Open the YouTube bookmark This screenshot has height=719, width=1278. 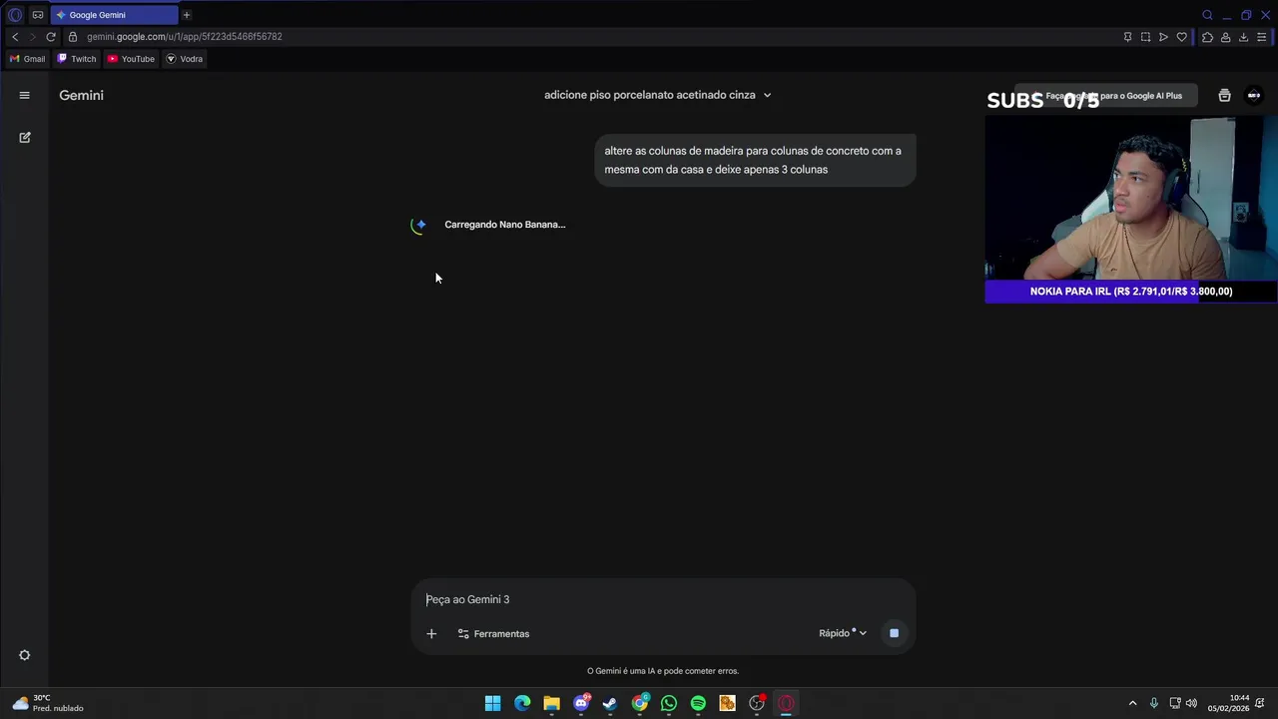[x=131, y=59]
